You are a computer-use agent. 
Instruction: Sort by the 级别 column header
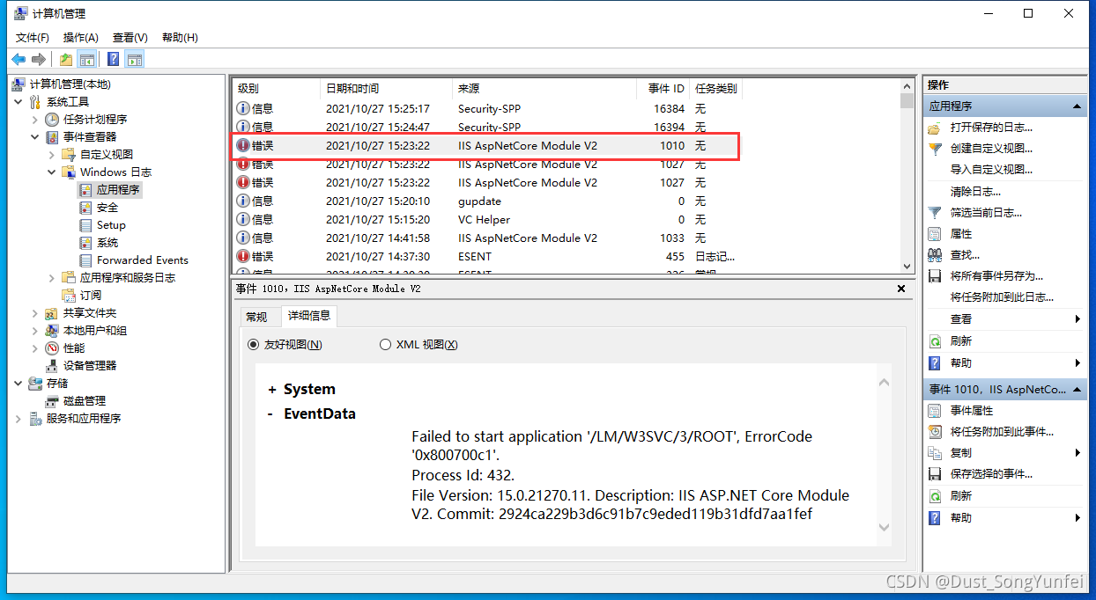coord(277,88)
